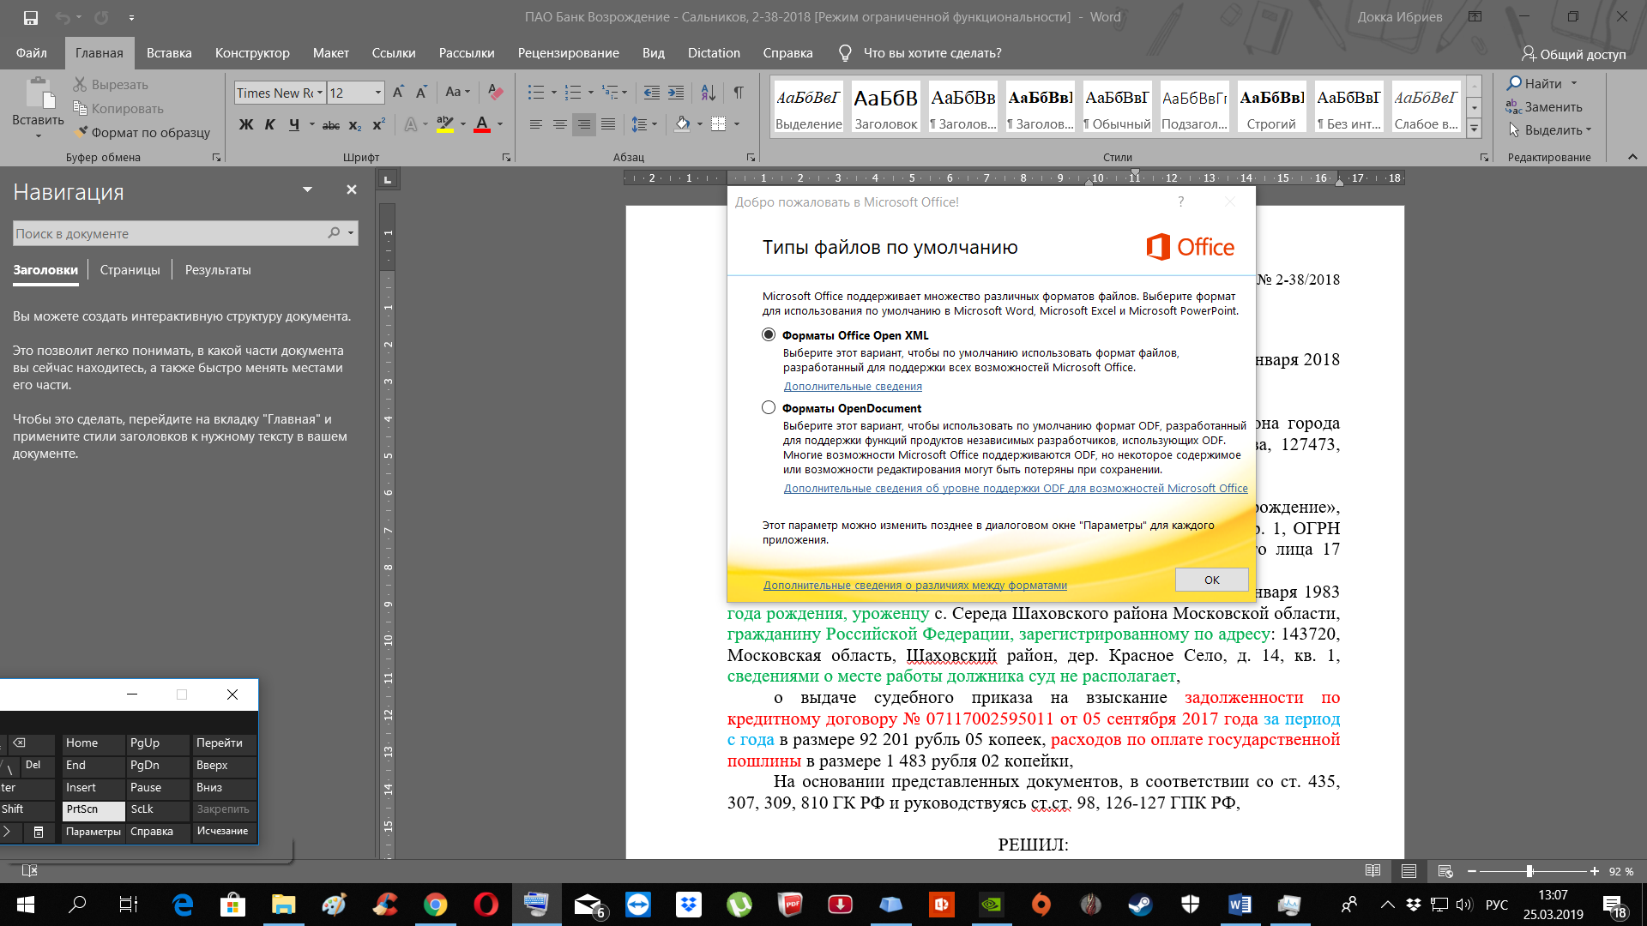Open Chrome from Windows taskbar
Image resolution: width=1647 pixels, height=926 pixels.
coord(435,905)
